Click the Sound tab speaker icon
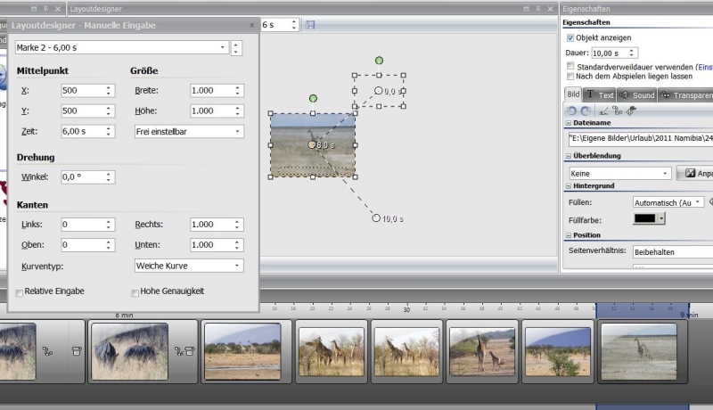713x410 pixels. [624, 94]
